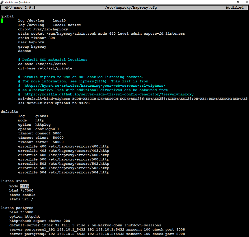Image resolution: width=249 pixels, height=237 pixels.
Task: Click the highlighted 'http' in listen stats
Action: tap(25, 186)
